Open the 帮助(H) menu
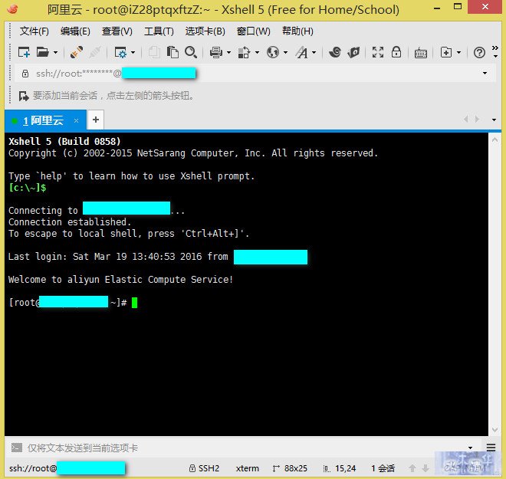506x479 pixels. [297, 31]
